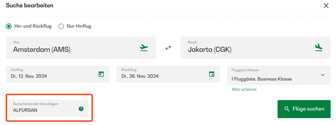This screenshot has width=336, height=125.
Task: Click the green help icon beside Gutscheincode
Action: pos(81,109)
